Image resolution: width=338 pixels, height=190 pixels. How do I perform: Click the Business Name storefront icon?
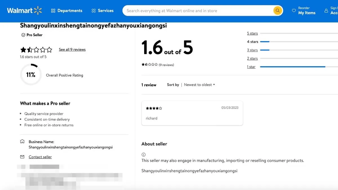tap(22, 142)
